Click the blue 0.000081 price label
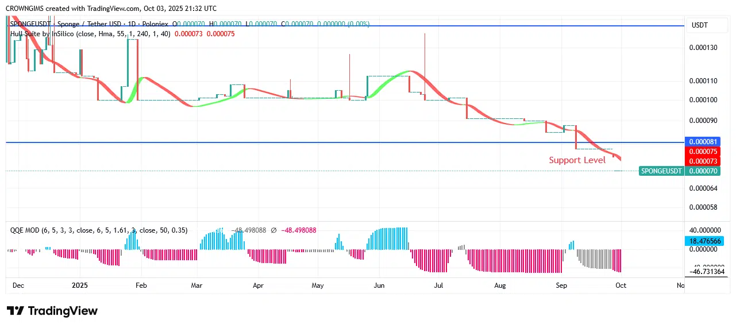Screen dimensions: 736x328 point(703,141)
